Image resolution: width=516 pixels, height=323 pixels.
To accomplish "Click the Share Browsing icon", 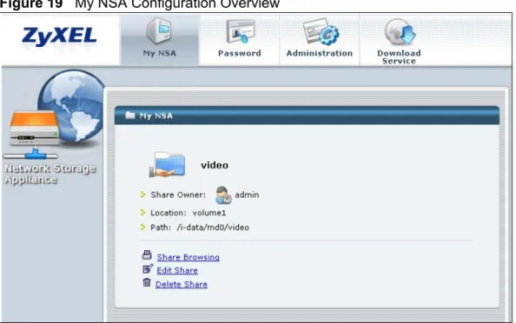I will [147, 255].
